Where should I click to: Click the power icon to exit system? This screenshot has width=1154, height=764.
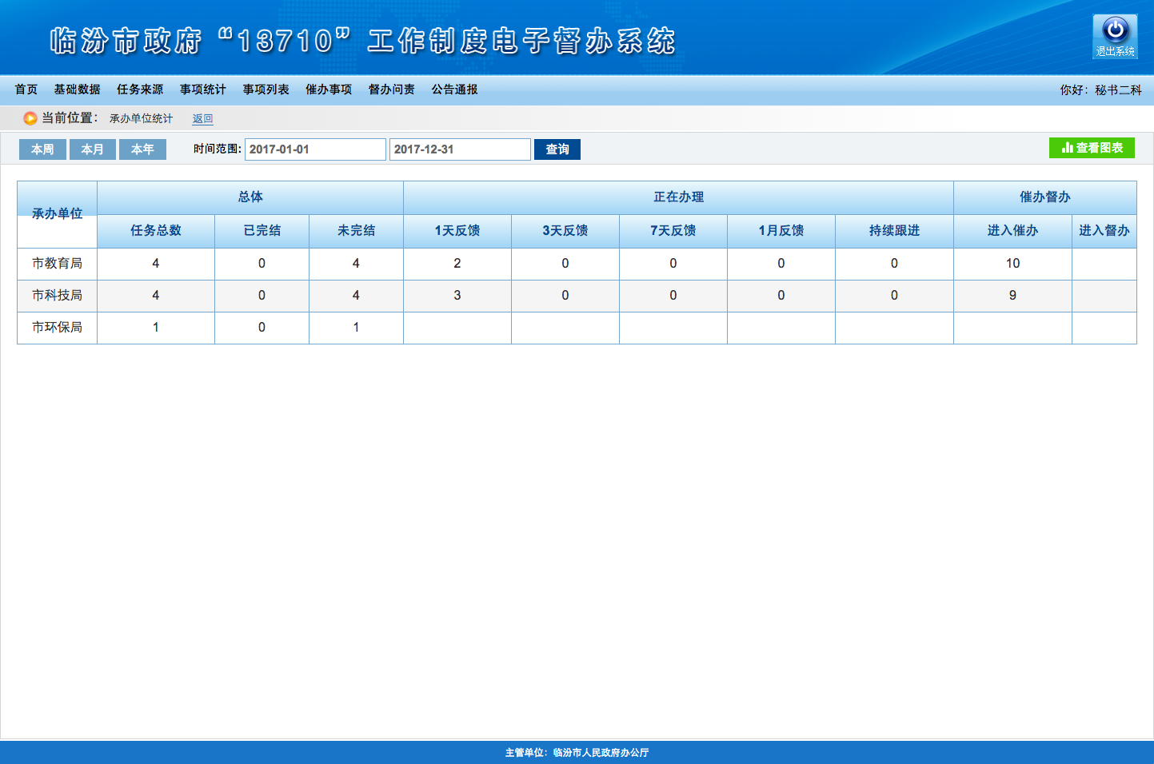tap(1115, 32)
